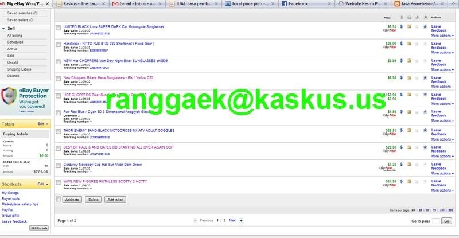The image size is (459, 238).
Task: Click the dollar icon in BEST OF HALL row
Action: tap(402, 147)
